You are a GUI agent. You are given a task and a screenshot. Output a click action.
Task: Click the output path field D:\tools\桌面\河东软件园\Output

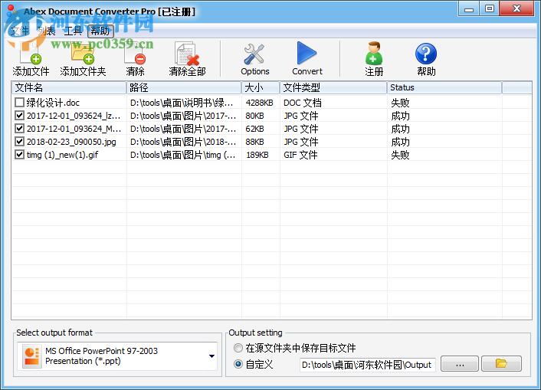pyautogui.click(x=367, y=365)
